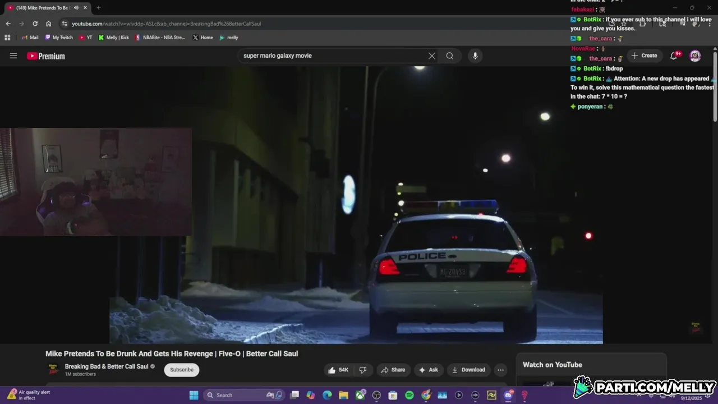Open Discord from the taskbar
Screen dimensions: 718x404
(508, 395)
